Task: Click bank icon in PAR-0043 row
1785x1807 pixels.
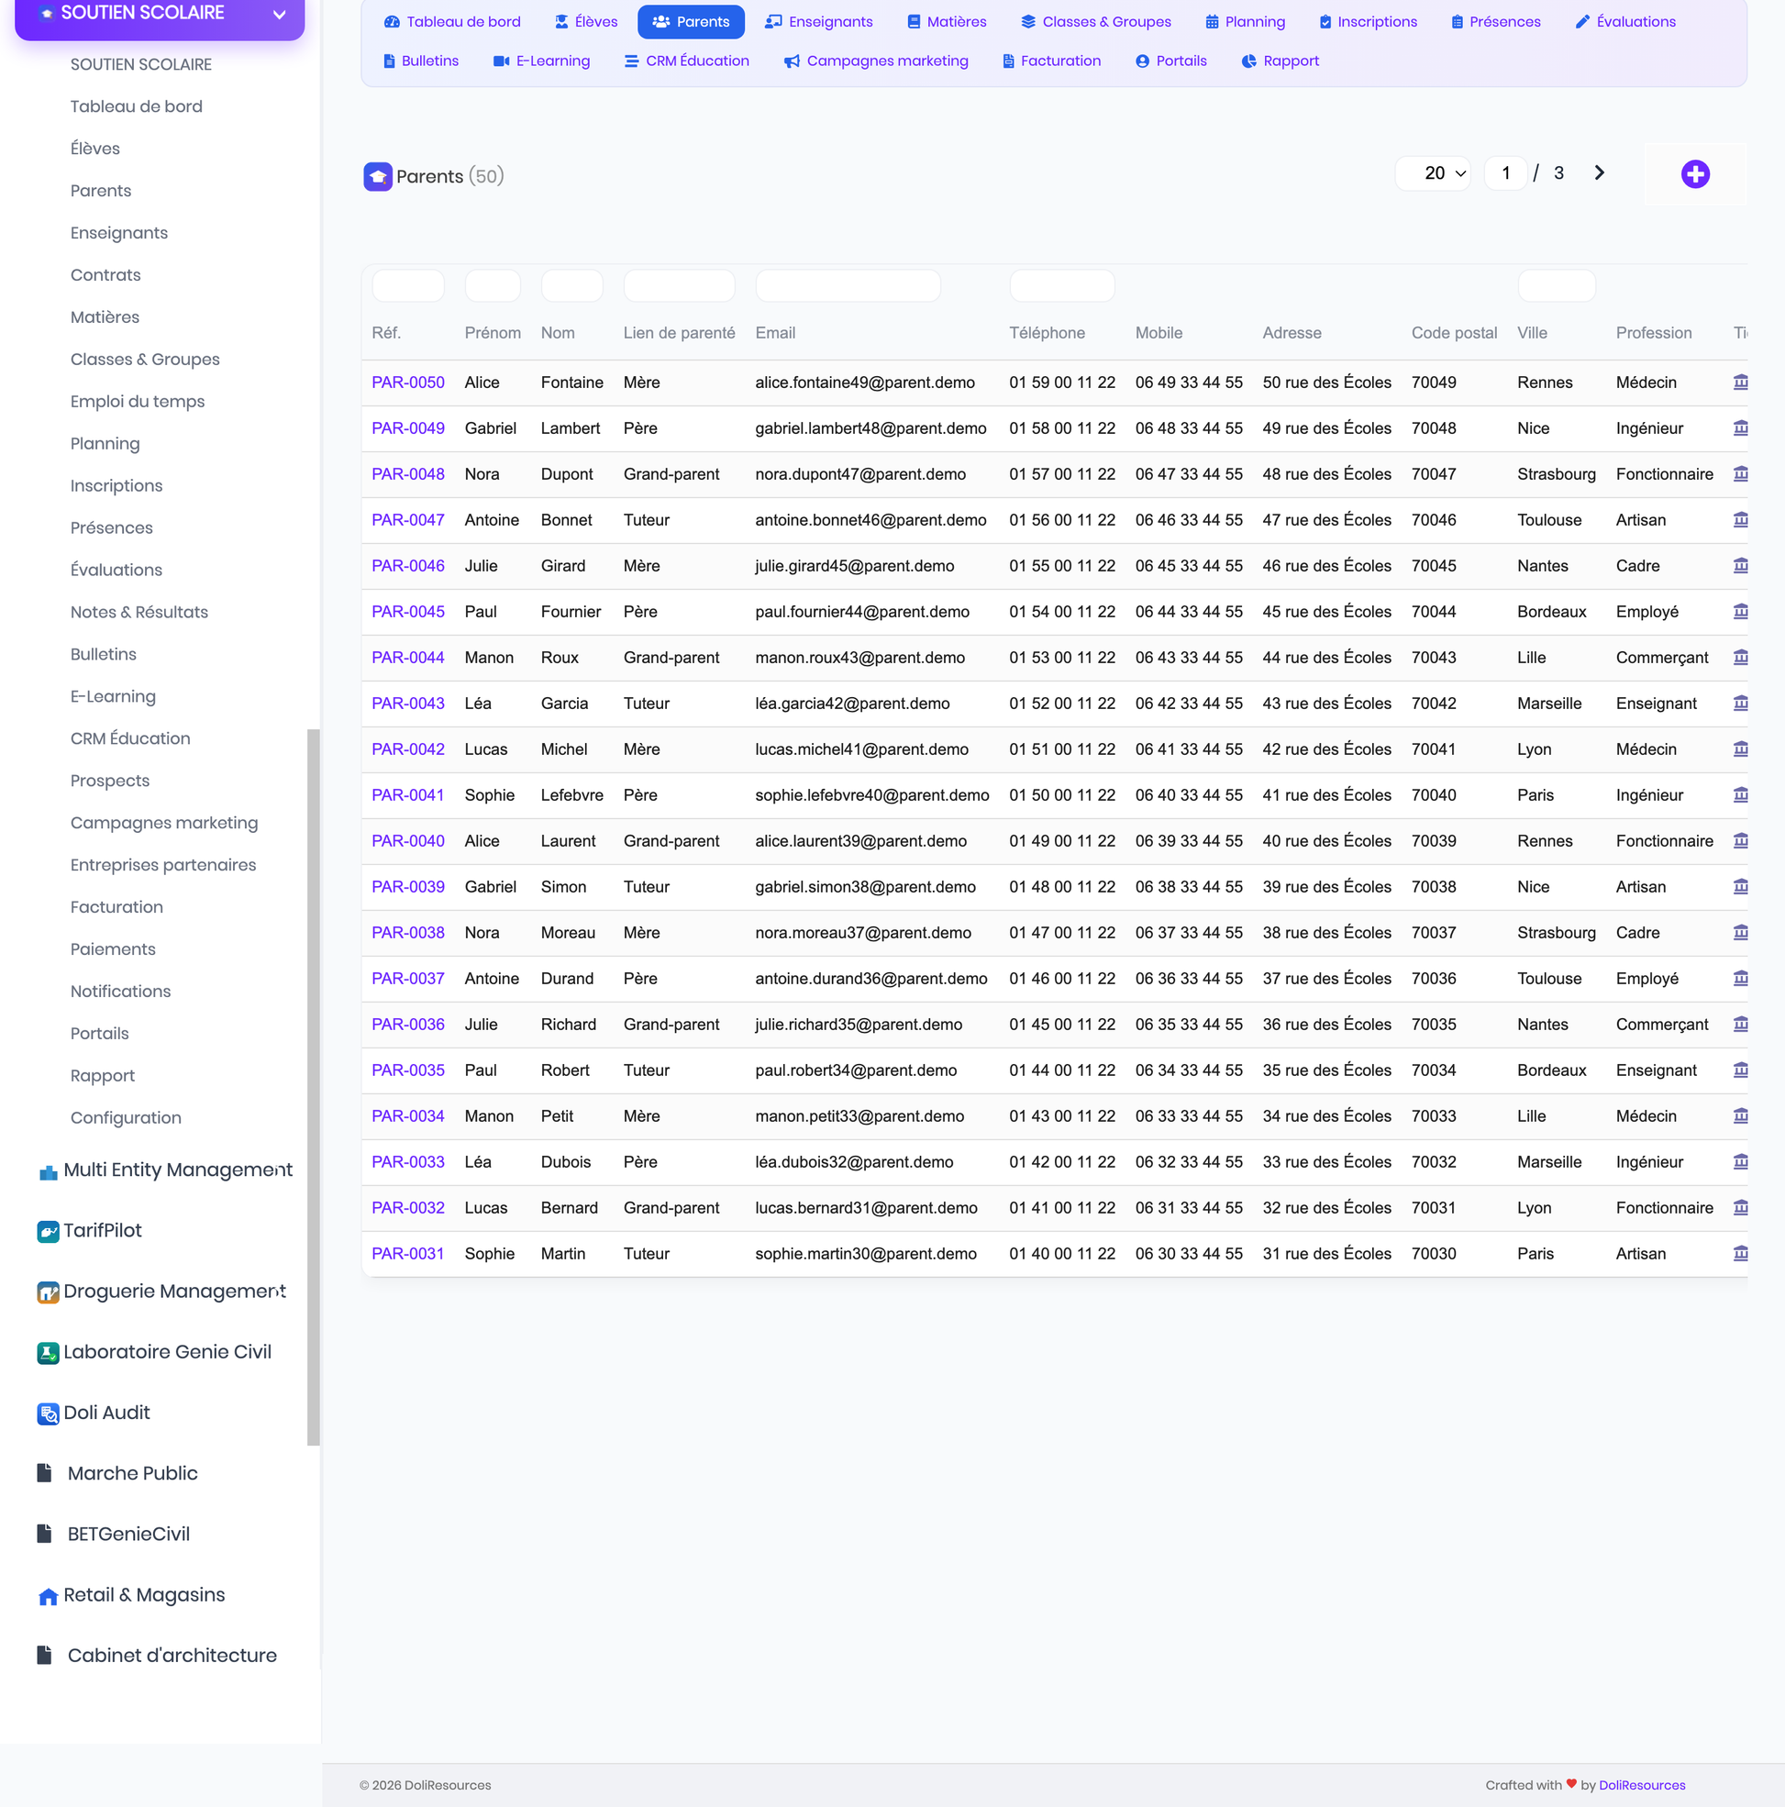Action: (x=1740, y=704)
